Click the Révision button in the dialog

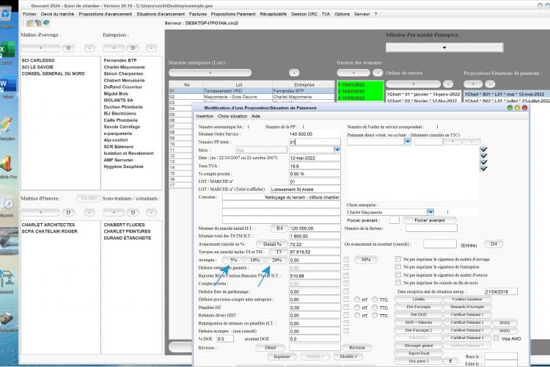(x=357, y=348)
